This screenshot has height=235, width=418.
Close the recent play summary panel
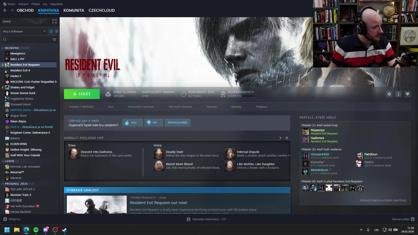[287, 138]
